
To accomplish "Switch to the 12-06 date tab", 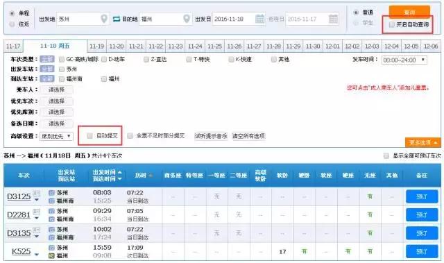I will 431,46.
